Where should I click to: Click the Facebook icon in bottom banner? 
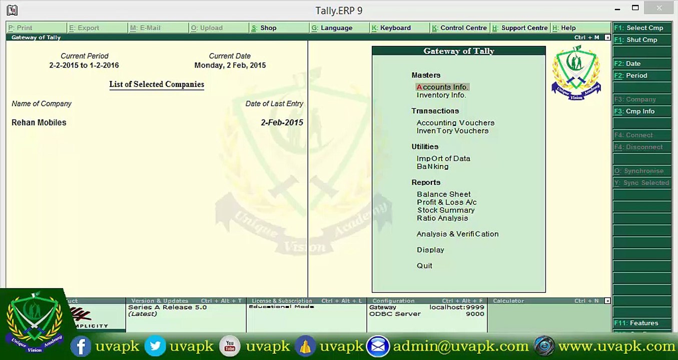[80, 346]
